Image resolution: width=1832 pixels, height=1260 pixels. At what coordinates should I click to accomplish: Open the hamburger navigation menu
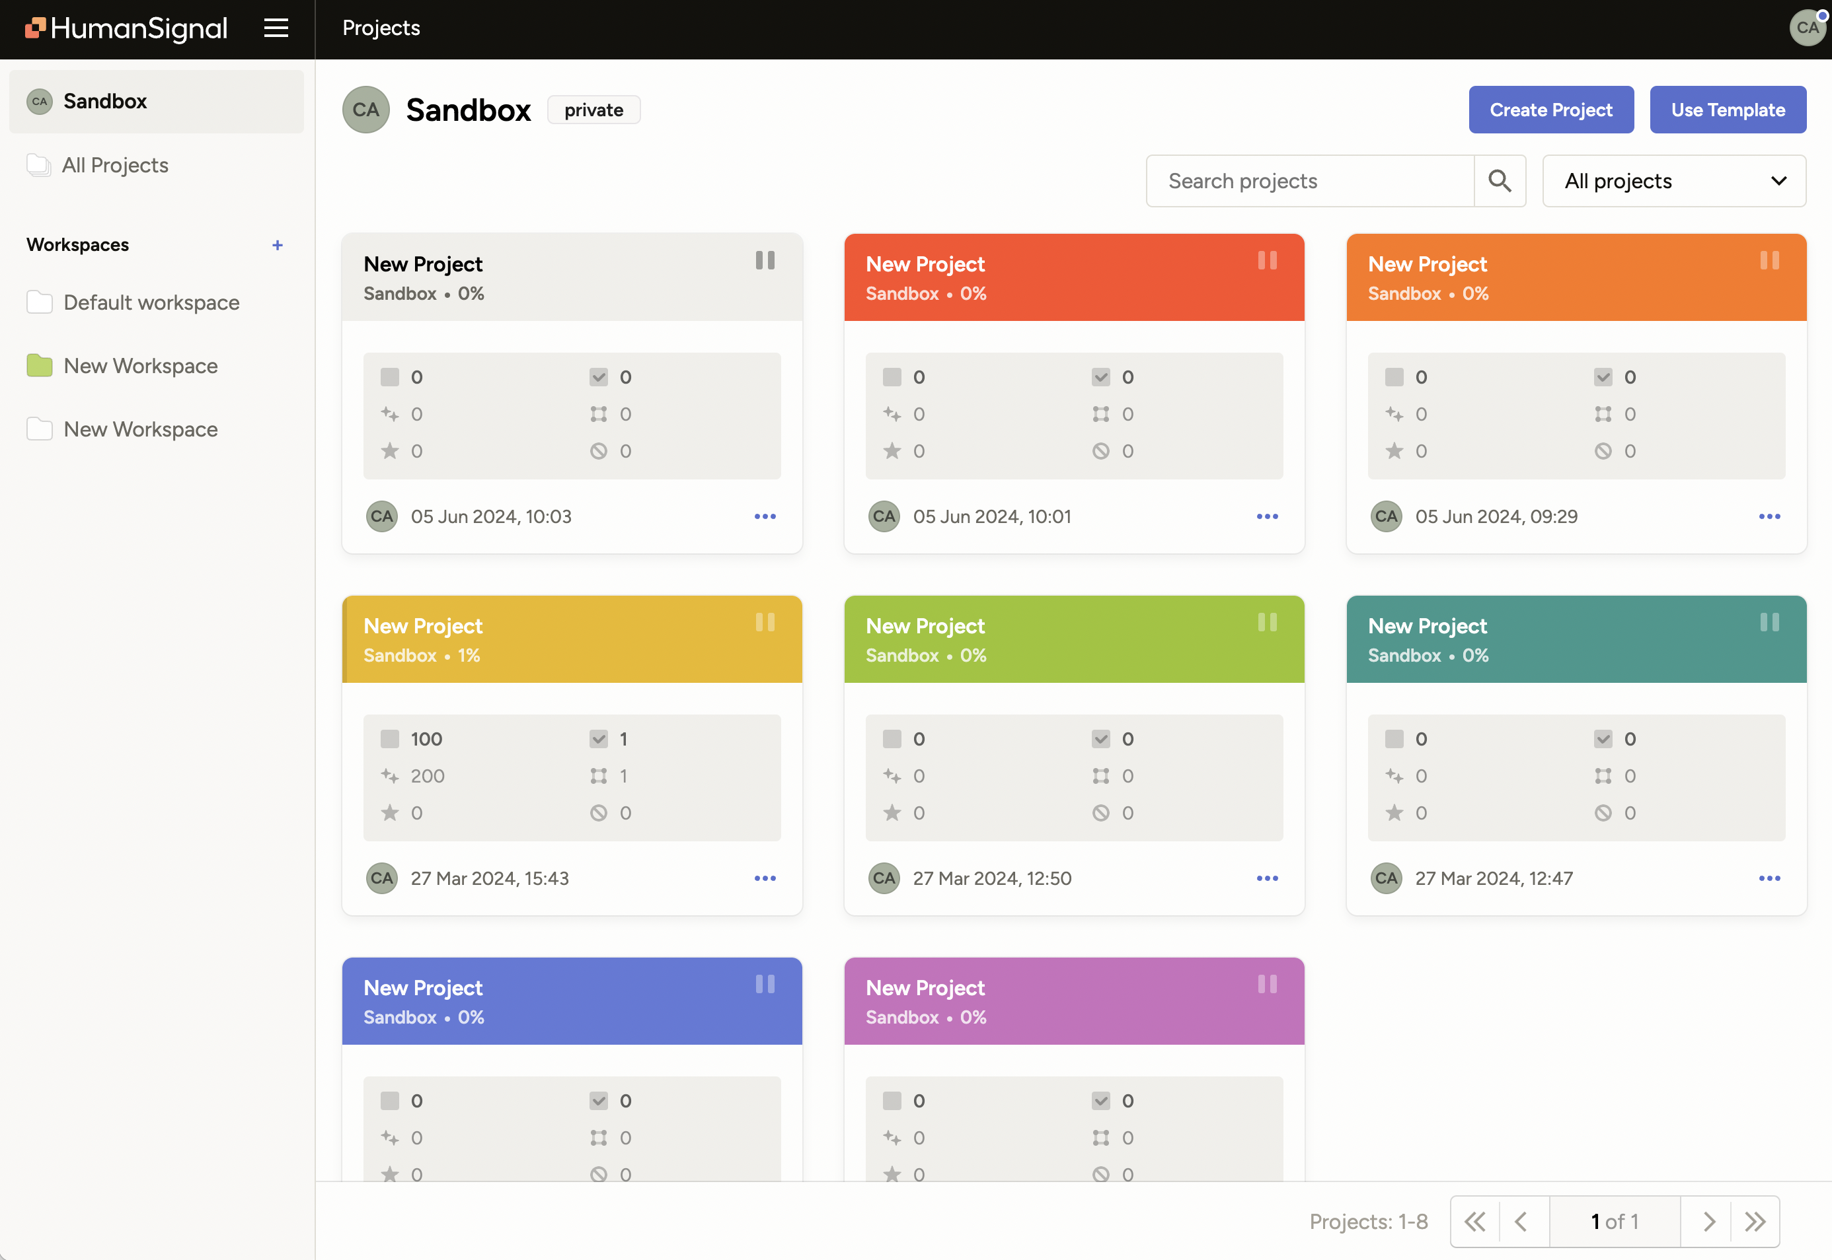point(276,28)
